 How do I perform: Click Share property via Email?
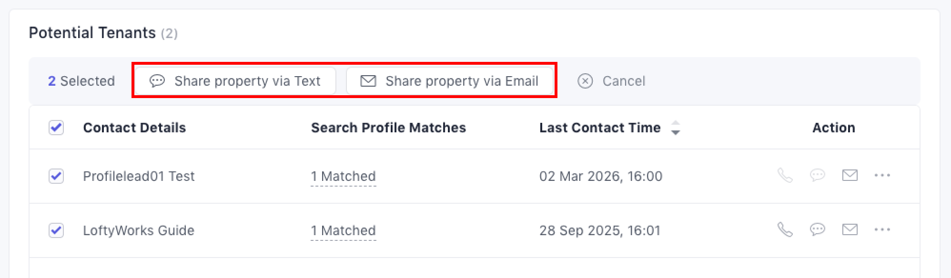(x=449, y=81)
